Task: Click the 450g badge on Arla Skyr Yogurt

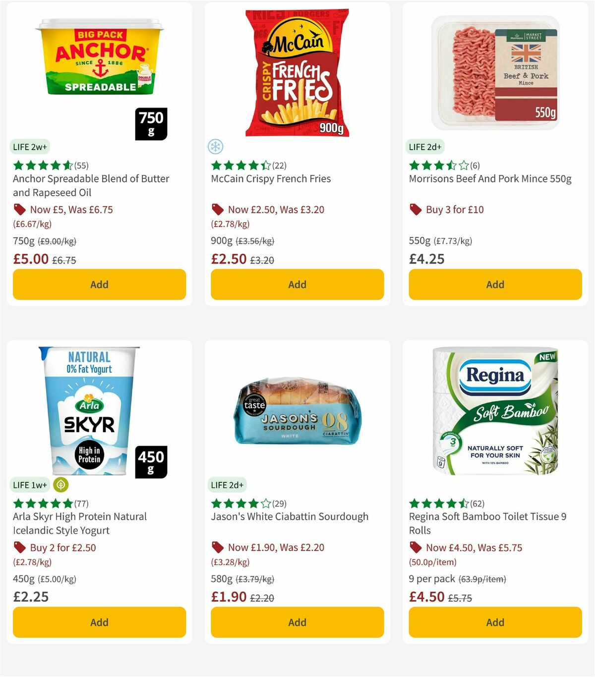Action: click(150, 462)
